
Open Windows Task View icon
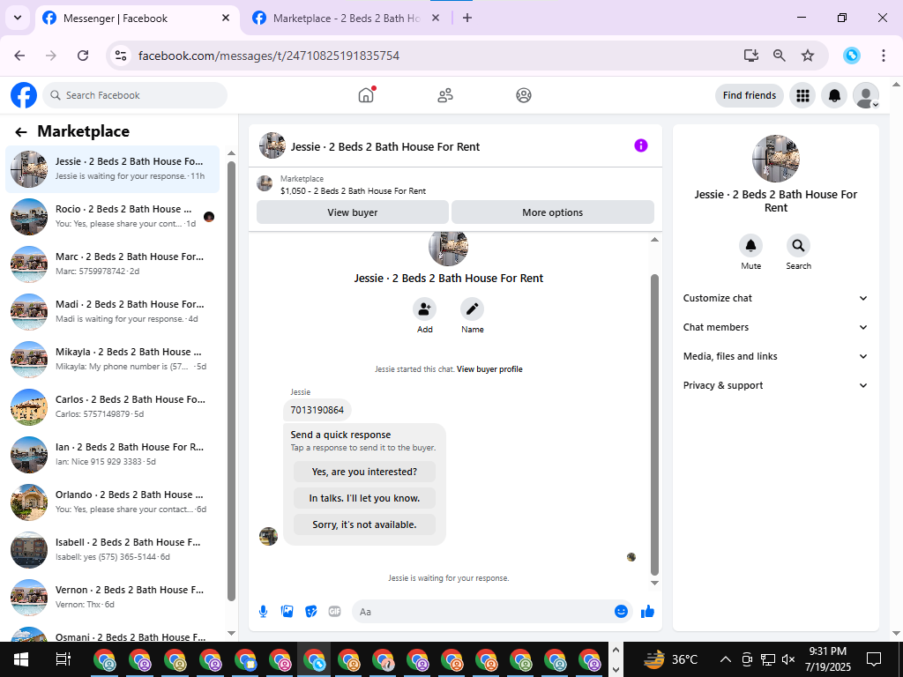tap(63, 659)
